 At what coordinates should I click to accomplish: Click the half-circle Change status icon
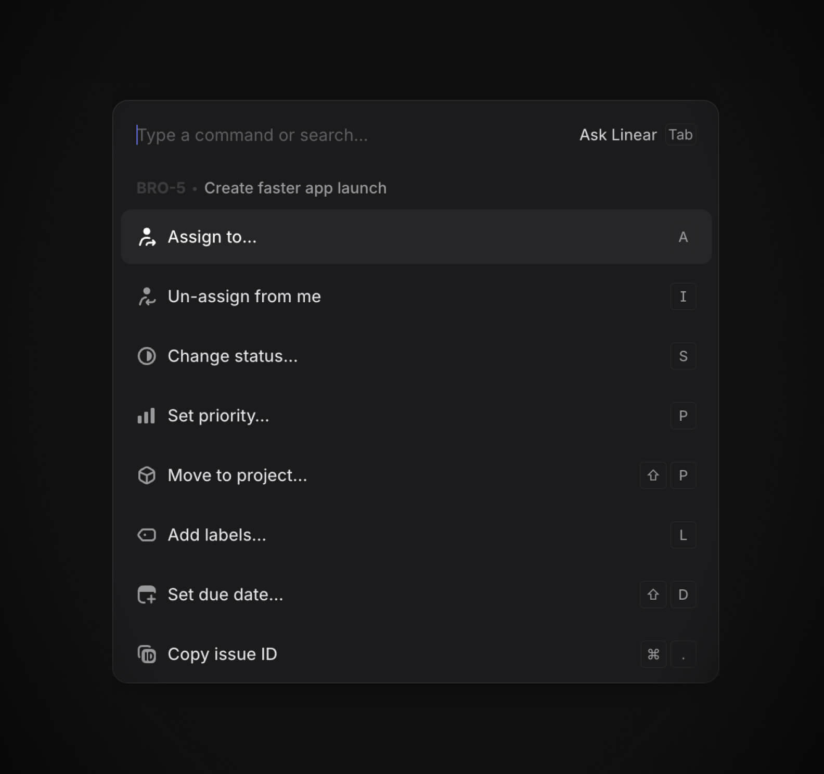[147, 356]
